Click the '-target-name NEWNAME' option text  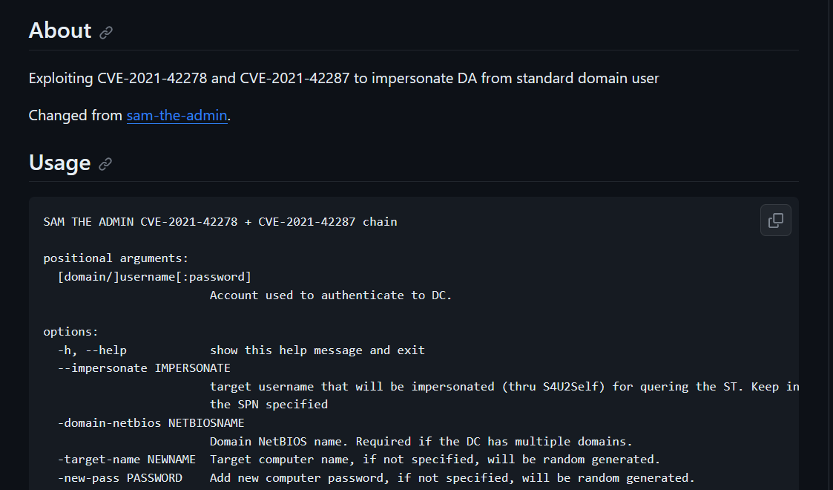click(126, 459)
